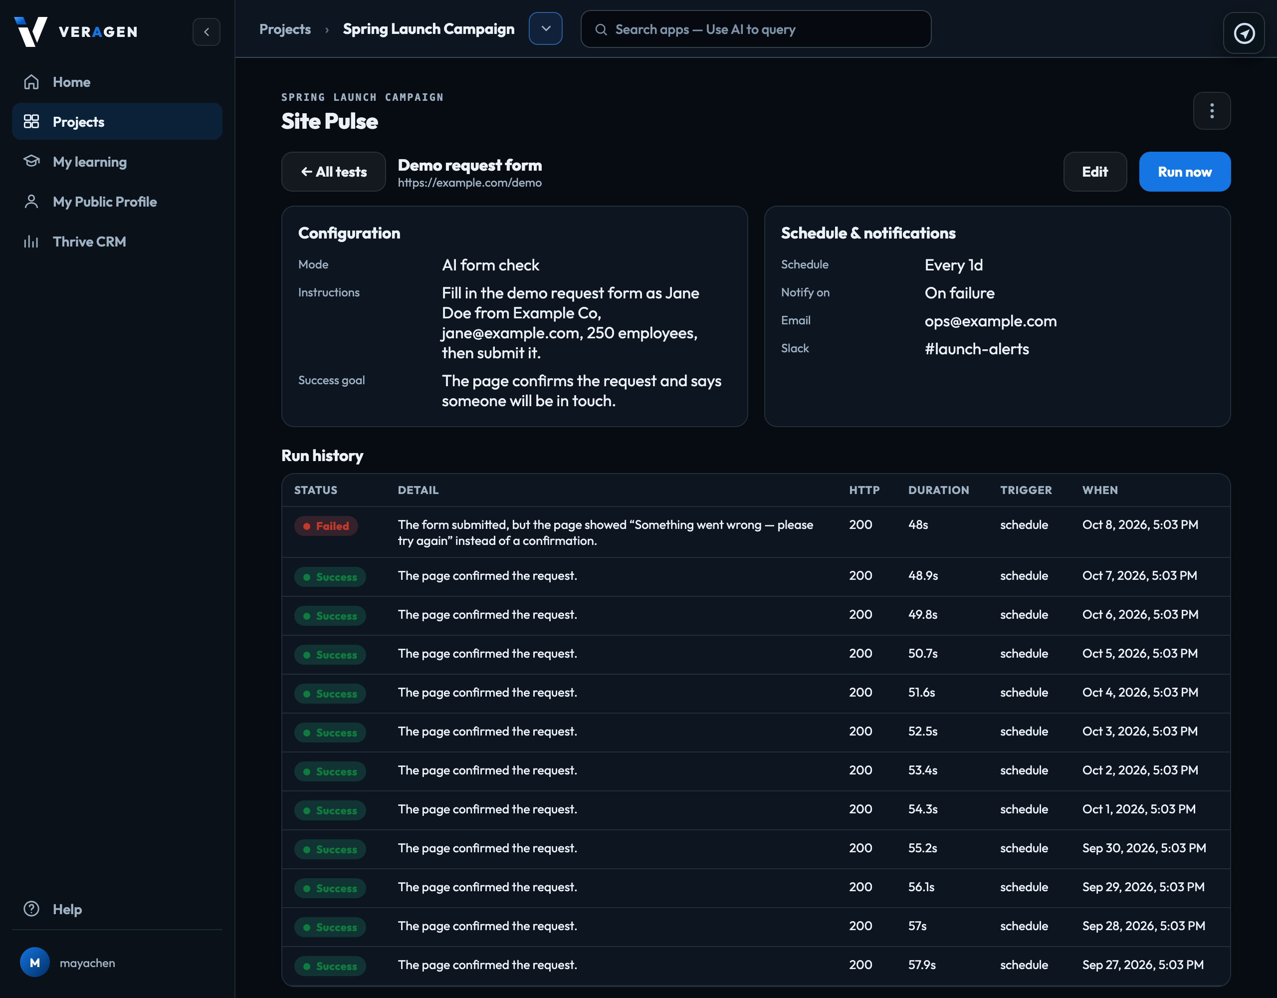Click the Failed status badge
Screen dimensions: 1277x998
tap(326, 526)
